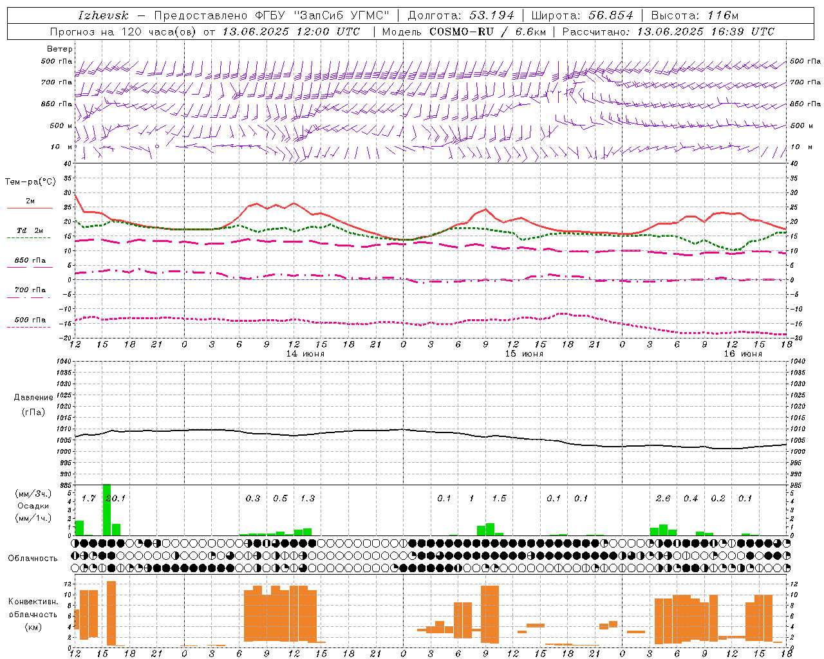
Task: Click the Конвективн. convective cloudiness label
Action: pyautogui.click(x=33, y=602)
